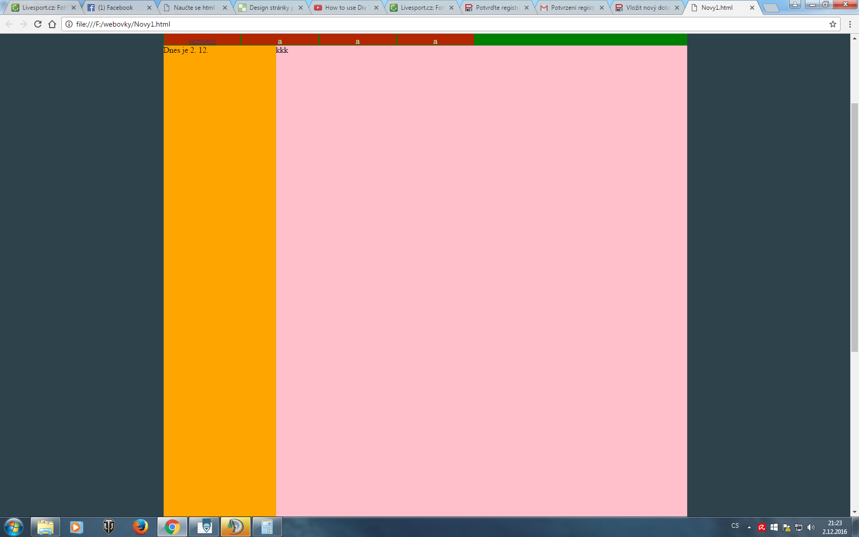Launch Windows Explorer from the taskbar
This screenshot has width=859, height=537.
click(46, 527)
